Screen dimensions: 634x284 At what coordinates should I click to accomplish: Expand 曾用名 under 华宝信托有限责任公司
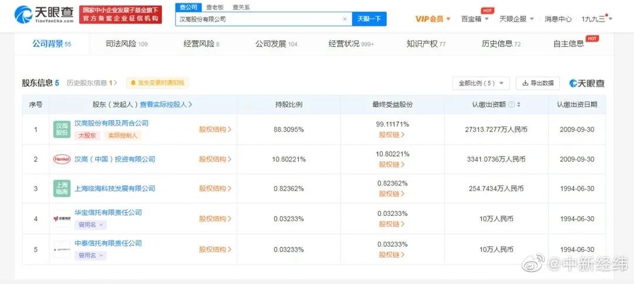[90, 225]
